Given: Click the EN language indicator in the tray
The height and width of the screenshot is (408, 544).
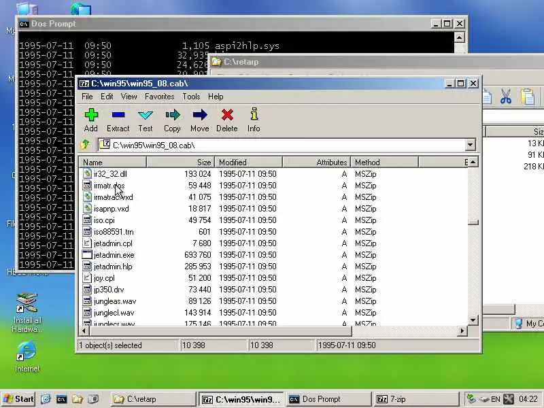Looking at the screenshot, I should [496, 399].
